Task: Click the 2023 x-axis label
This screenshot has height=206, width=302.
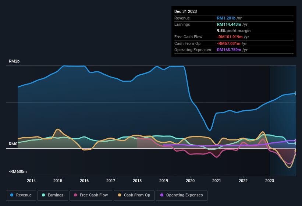Action: (x=270, y=181)
